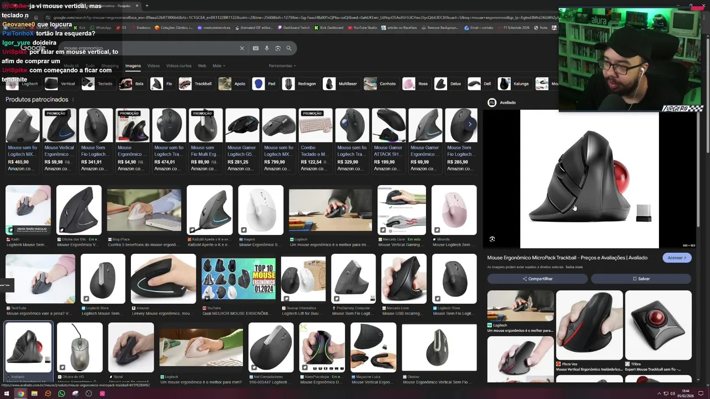
Task: Click the large MicroPack trackball preview image
Action: coord(589,179)
